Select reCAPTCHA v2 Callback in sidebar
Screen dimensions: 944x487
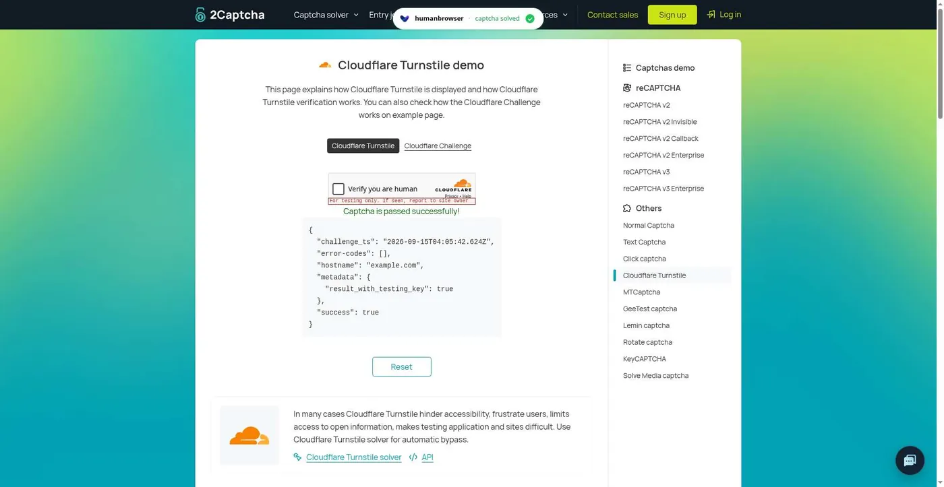tap(660, 139)
